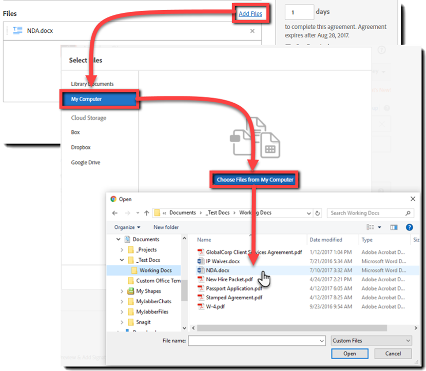Select the New Hire Packet.pdf file
The image size is (426, 371).
click(x=229, y=279)
